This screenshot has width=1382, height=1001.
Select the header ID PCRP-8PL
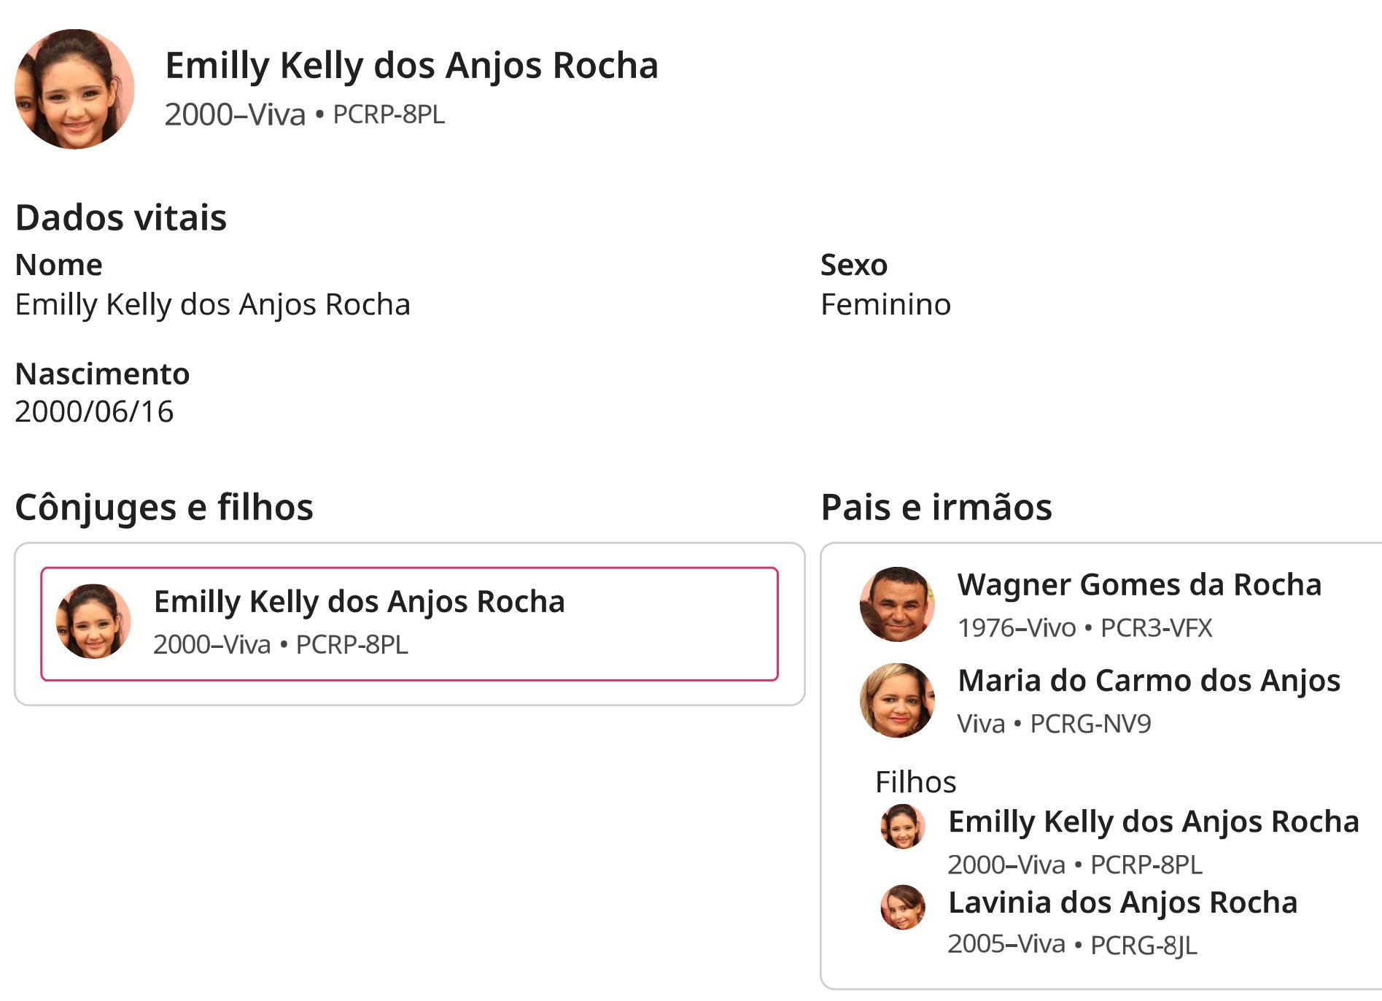(389, 115)
